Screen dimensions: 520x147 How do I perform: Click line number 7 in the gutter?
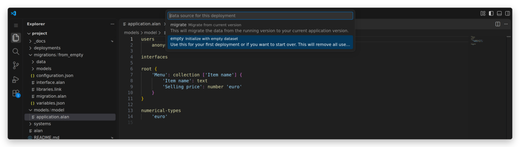click(132, 75)
